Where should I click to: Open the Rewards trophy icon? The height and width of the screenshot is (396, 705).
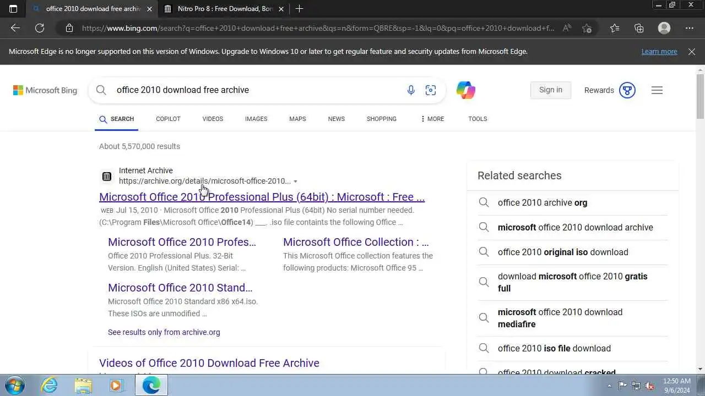click(627, 90)
